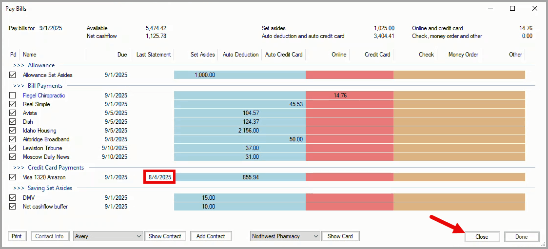The image size is (548, 249).
Task: Toggle the Lewiston Tribune paid checkbox
Action: point(13,148)
